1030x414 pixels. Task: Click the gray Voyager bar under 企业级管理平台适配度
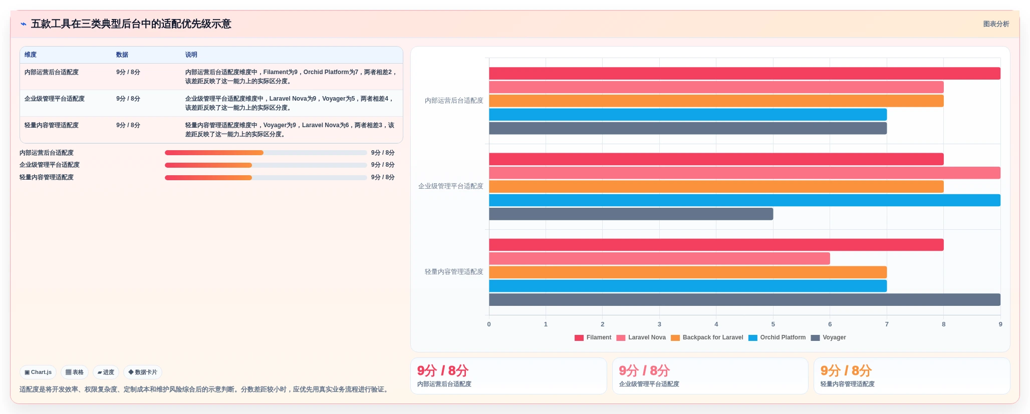pyautogui.click(x=631, y=214)
